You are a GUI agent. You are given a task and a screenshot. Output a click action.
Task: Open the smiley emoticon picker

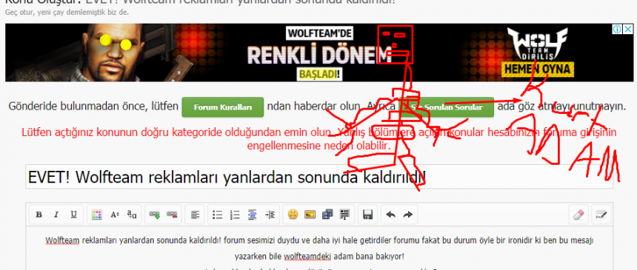(x=293, y=215)
